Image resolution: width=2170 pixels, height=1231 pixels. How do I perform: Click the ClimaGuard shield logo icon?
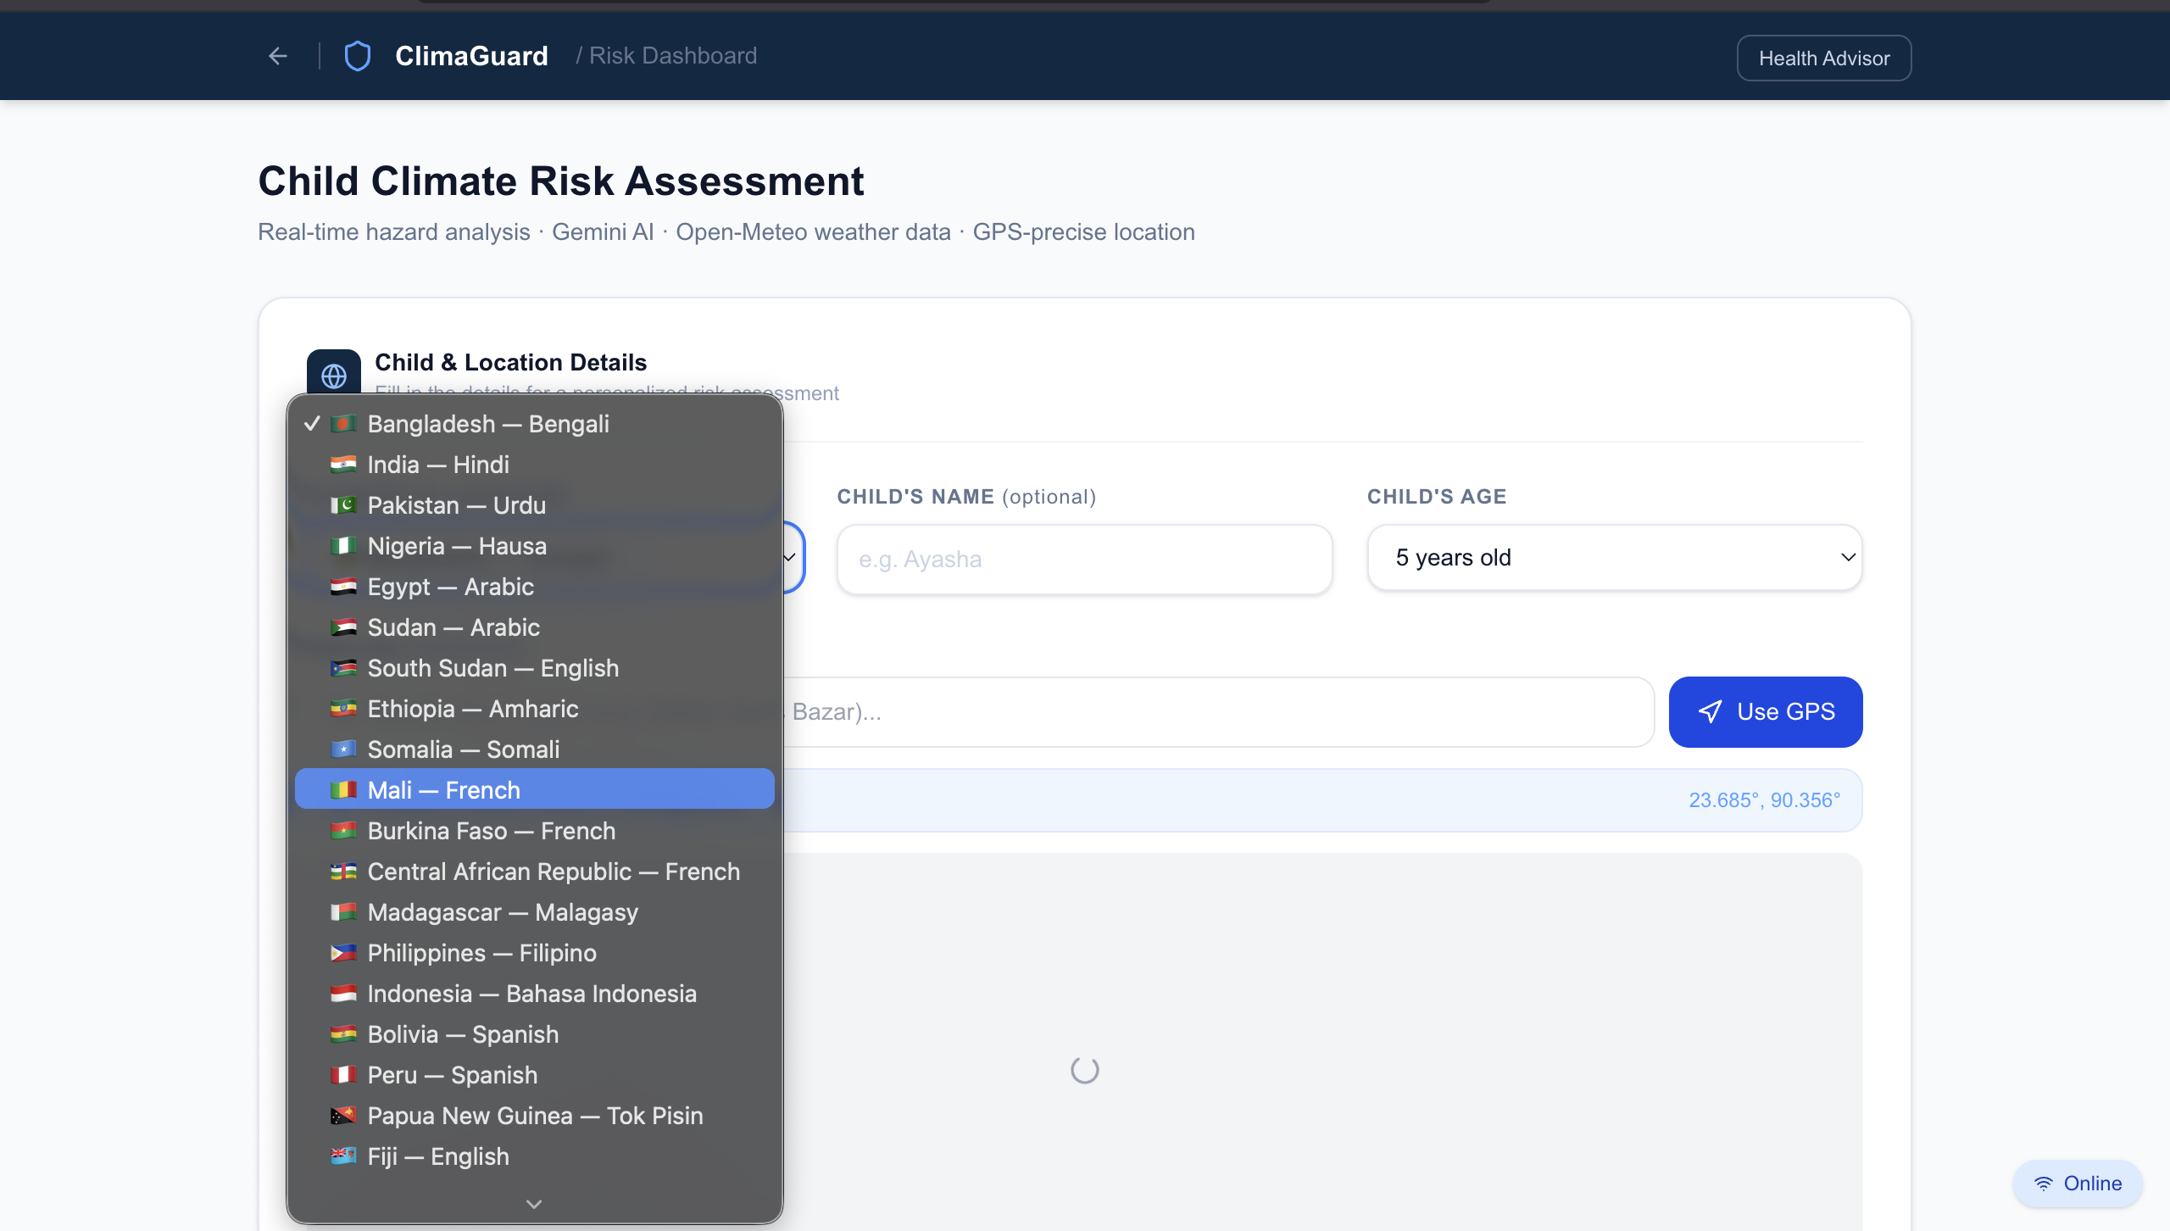coord(358,56)
